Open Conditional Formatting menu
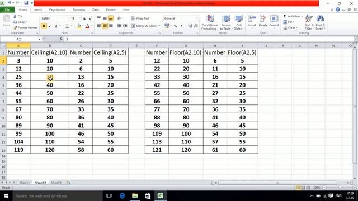Image resolution: width=358 pixels, height=201 pixels. point(210,22)
